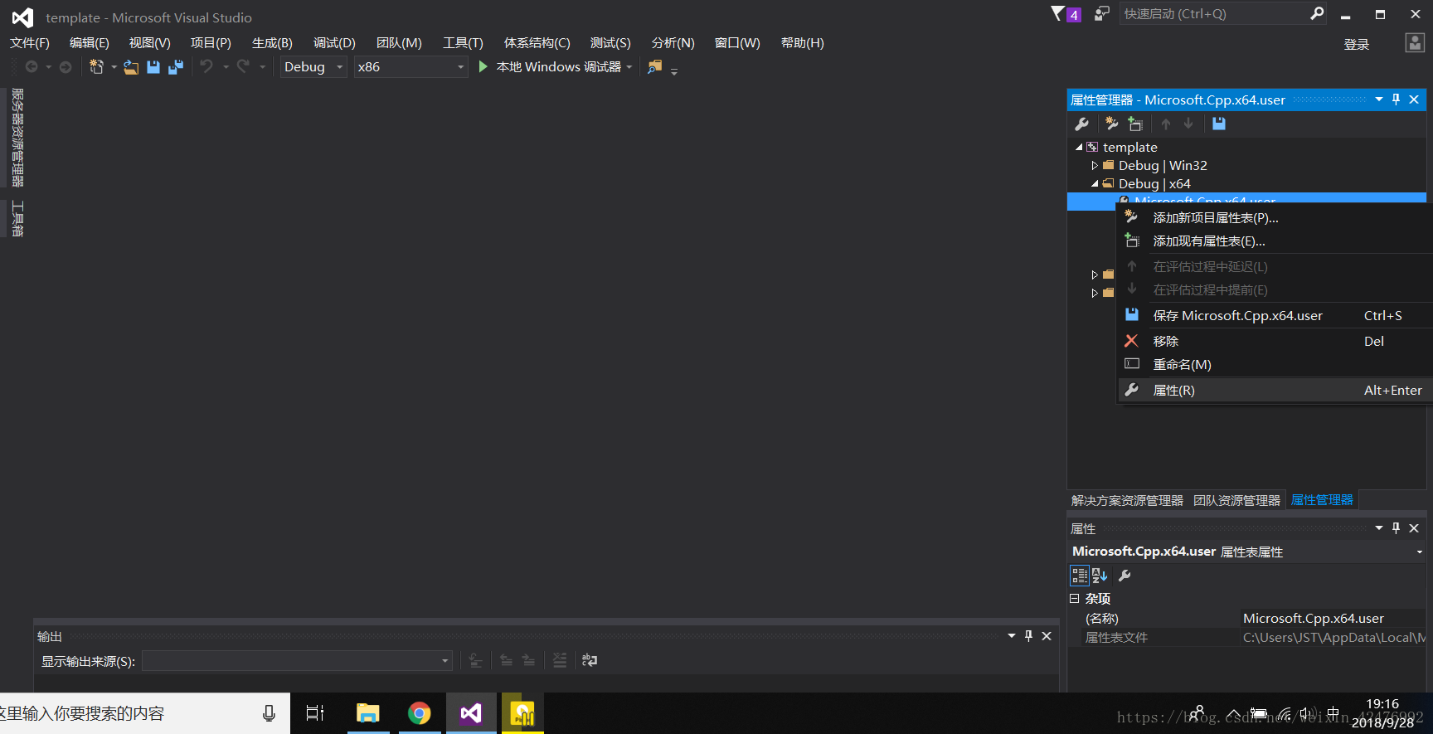Collapse the Debug | x64 node
The width and height of the screenshot is (1433, 734).
tap(1095, 184)
